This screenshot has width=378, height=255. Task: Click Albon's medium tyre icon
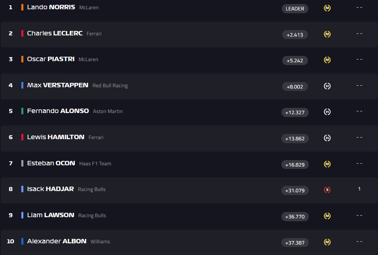327,242
